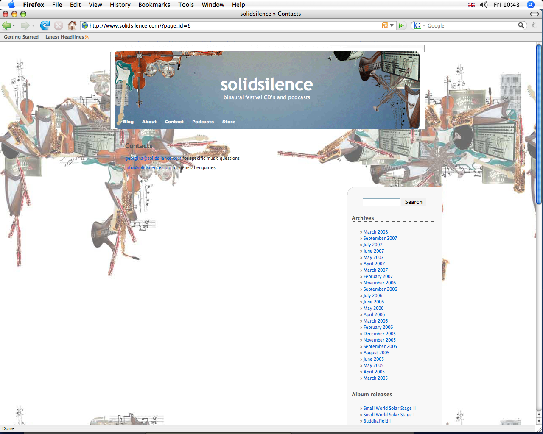Click the Forward arrow button
The image size is (543, 434).
point(25,25)
